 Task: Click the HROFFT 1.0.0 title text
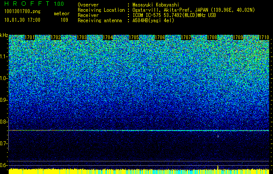point(34,3)
